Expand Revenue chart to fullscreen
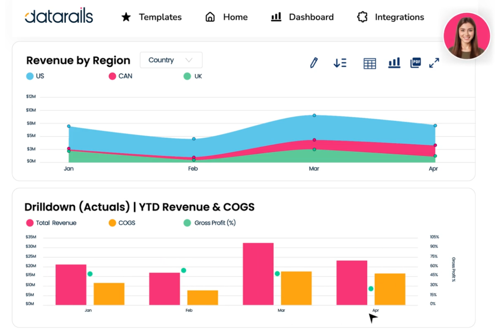This screenshot has width=500, height=333. (x=434, y=63)
